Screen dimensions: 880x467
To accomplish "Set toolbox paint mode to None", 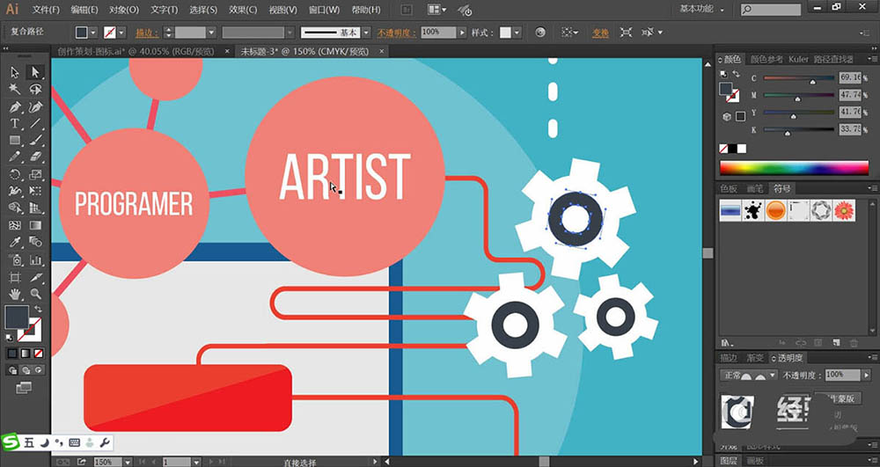I will pyautogui.click(x=38, y=354).
